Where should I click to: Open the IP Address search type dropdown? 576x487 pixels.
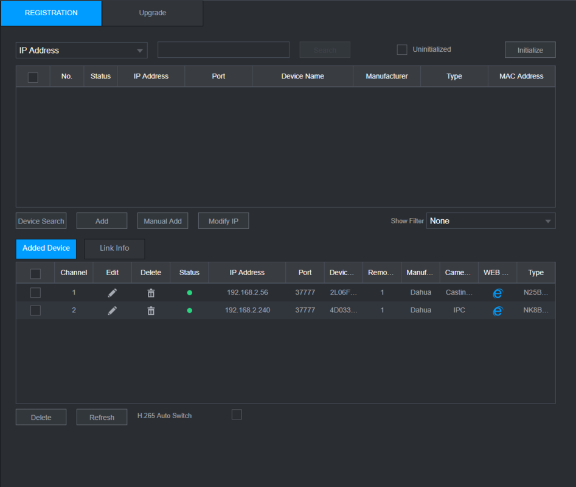tap(82, 51)
